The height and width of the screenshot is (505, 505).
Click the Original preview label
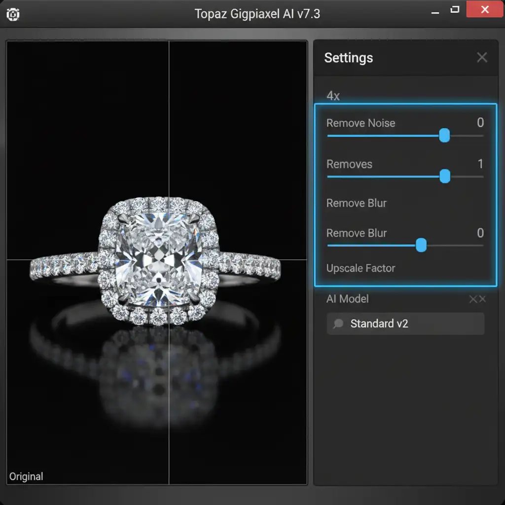(x=26, y=476)
